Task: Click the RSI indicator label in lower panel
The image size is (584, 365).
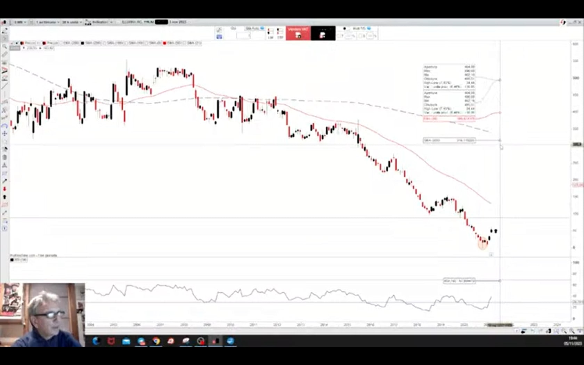Action: coord(19,260)
